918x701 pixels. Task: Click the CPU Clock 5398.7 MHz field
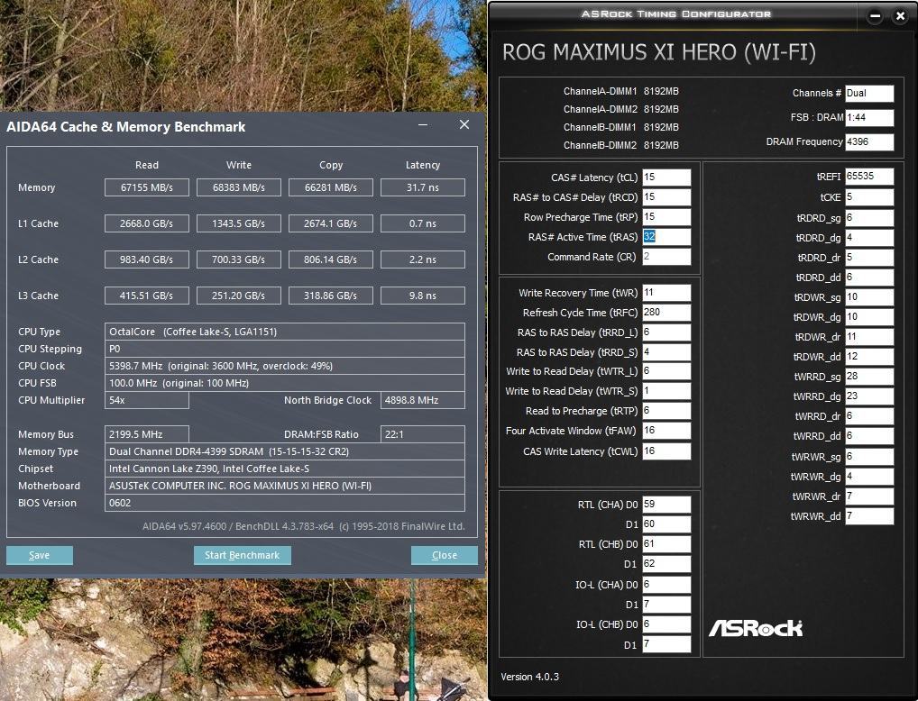coord(285,366)
